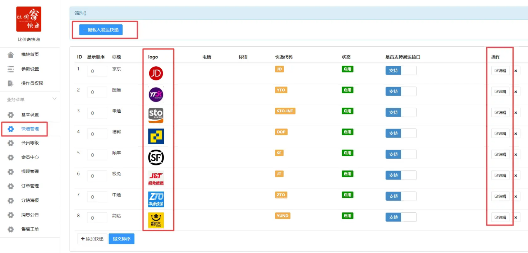Screen dimensions: 528x253
Task: Click the 添加快递 button
Action: point(92,239)
